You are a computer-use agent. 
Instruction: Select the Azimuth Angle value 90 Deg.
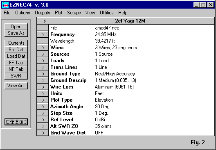103,107
